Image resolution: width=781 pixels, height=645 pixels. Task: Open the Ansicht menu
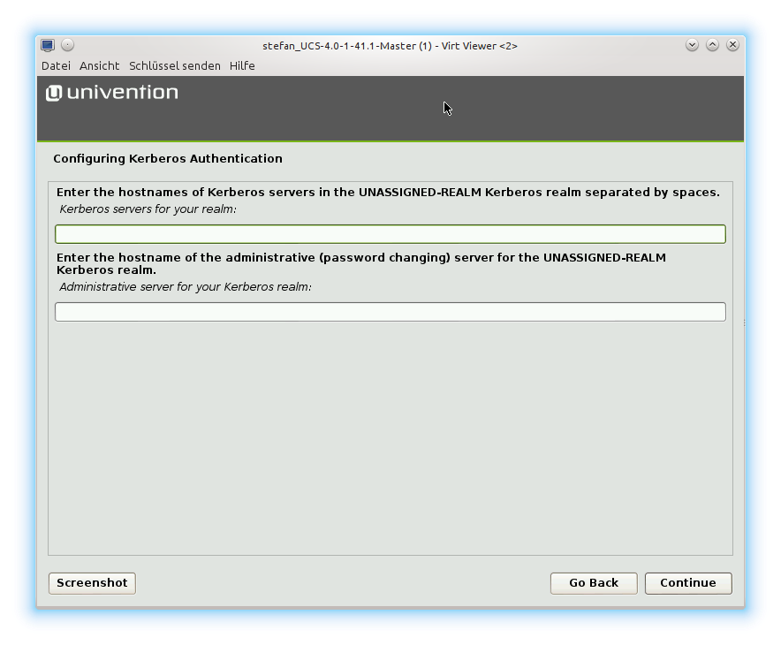point(99,66)
